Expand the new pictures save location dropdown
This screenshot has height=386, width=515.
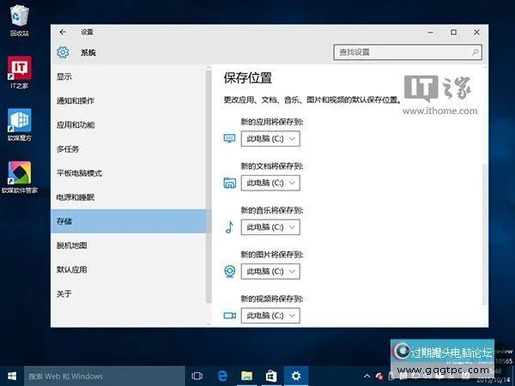pos(270,271)
